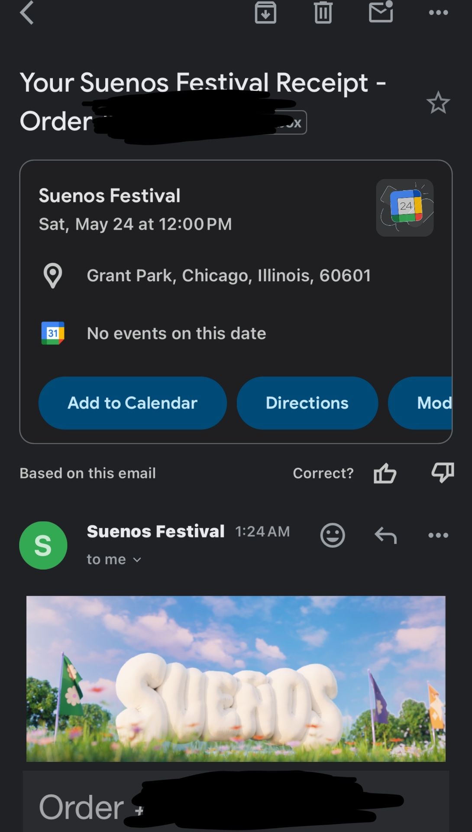This screenshot has height=832, width=472.
Task: Expand recipient details 'to me'
Action: 114,559
